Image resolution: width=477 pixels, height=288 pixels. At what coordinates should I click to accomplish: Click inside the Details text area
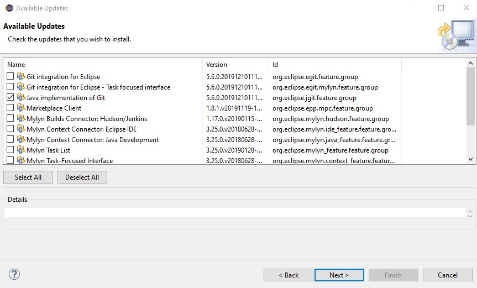tap(235, 213)
